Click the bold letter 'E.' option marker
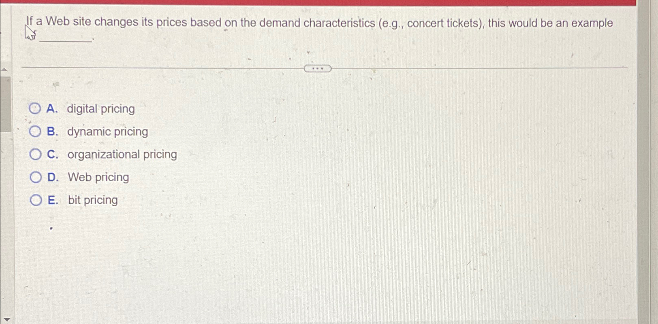Image resolution: width=658 pixels, height=324 pixels. (x=53, y=199)
